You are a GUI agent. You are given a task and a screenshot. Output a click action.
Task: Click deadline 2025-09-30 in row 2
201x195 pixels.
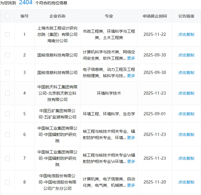click(x=155, y=55)
